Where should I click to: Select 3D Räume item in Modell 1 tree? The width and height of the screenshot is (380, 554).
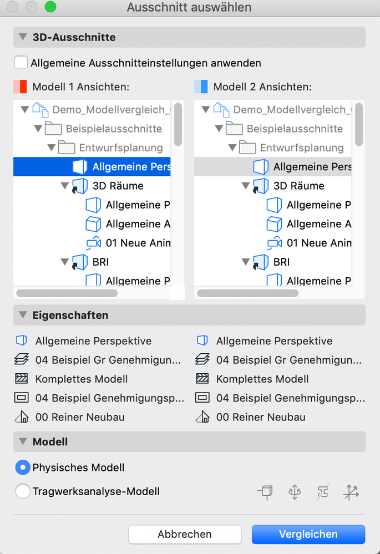(x=119, y=186)
